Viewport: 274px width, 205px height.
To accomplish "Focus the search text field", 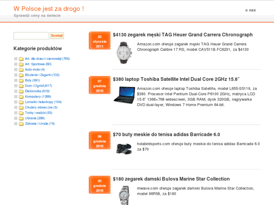I will click(x=31, y=36).
